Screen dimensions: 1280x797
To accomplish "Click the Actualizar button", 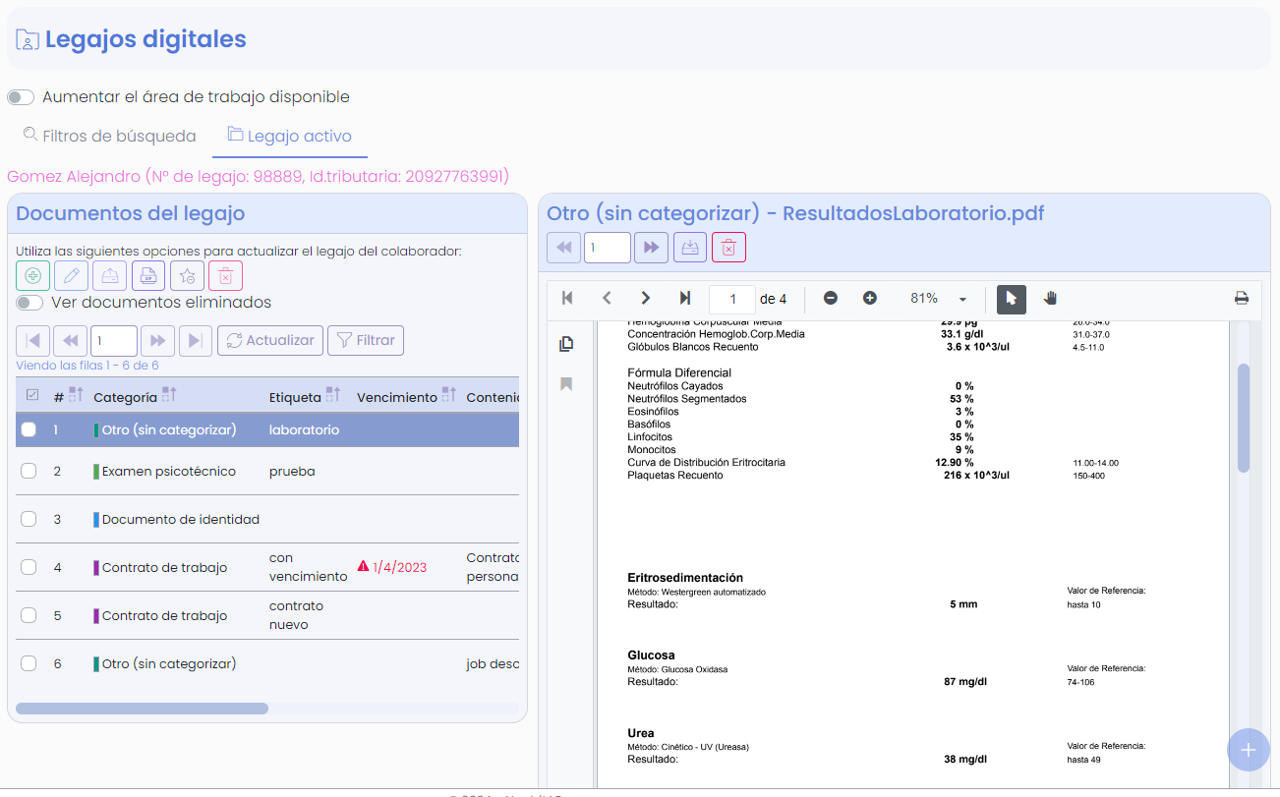I will point(269,340).
